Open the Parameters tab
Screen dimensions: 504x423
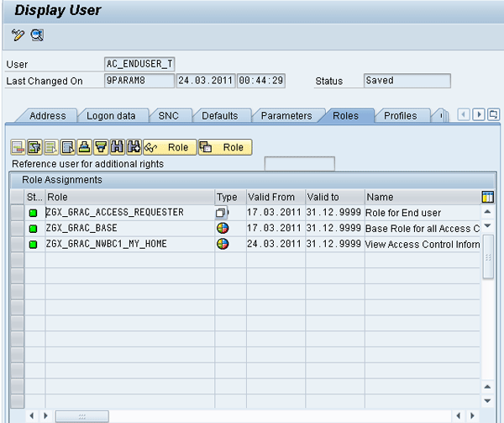(x=286, y=116)
